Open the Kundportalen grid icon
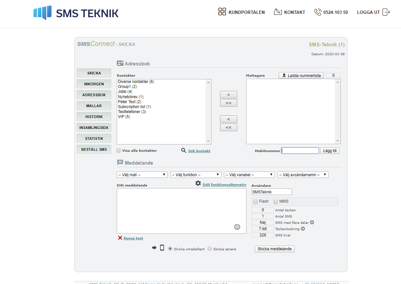Image resolution: width=401 pixels, height=284 pixels. tap(222, 12)
